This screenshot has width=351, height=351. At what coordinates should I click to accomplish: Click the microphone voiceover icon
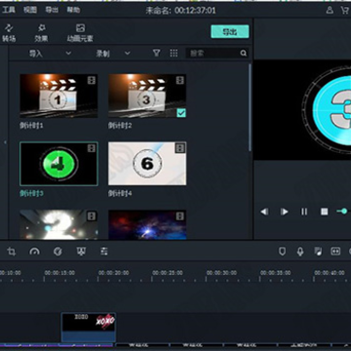coord(300,252)
